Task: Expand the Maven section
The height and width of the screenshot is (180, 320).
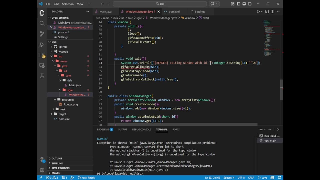Action: pyautogui.click(x=56, y=173)
